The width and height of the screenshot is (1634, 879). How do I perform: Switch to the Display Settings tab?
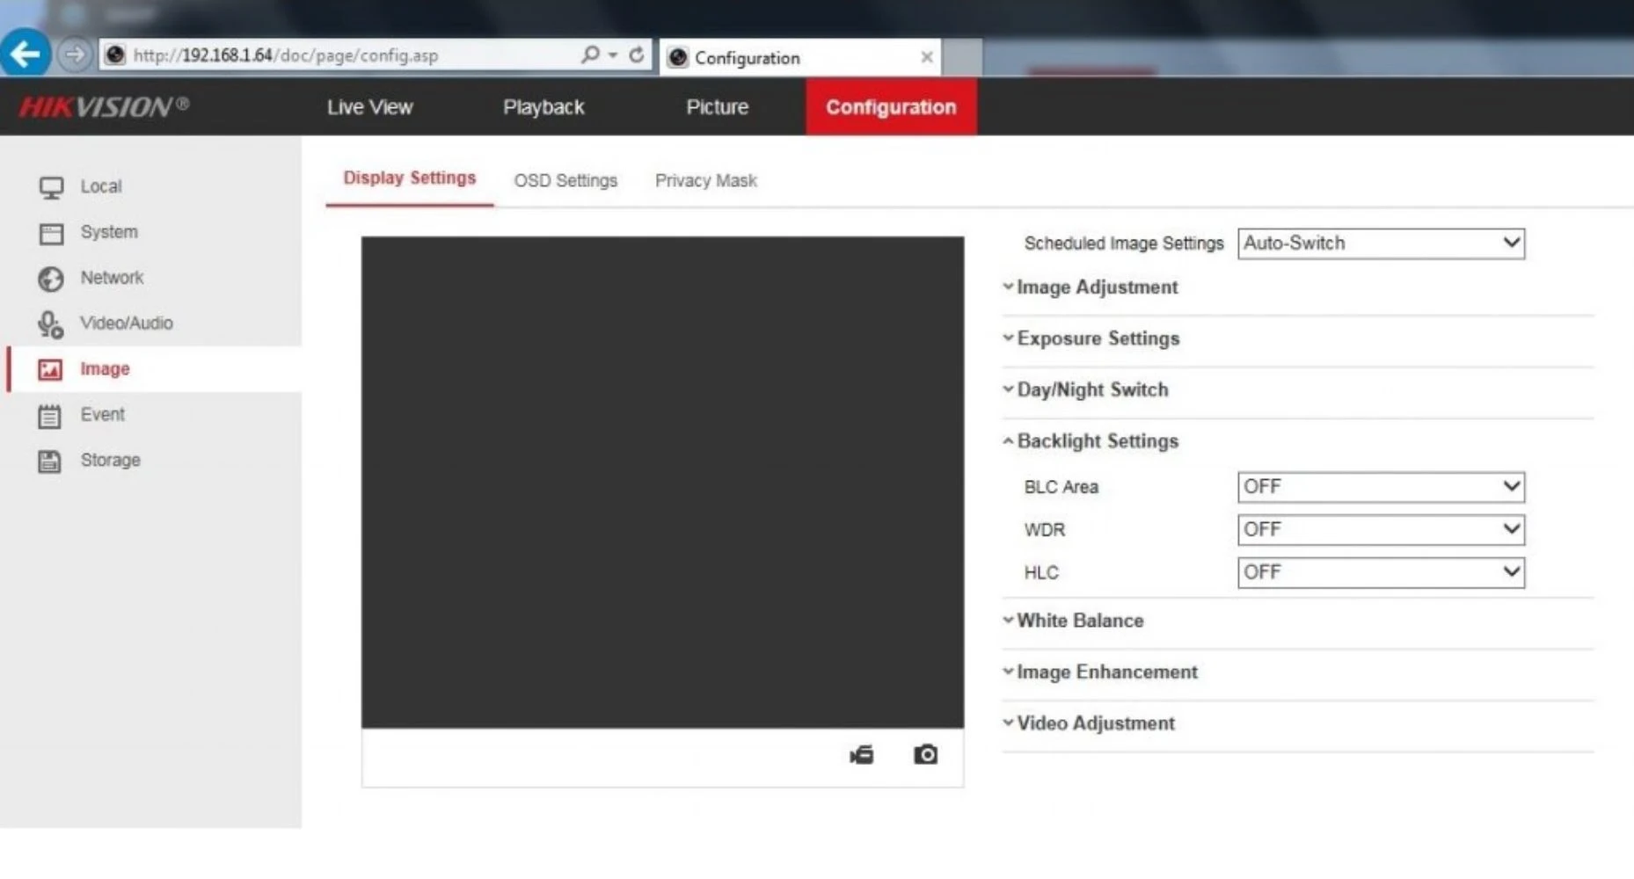[x=409, y=178]
